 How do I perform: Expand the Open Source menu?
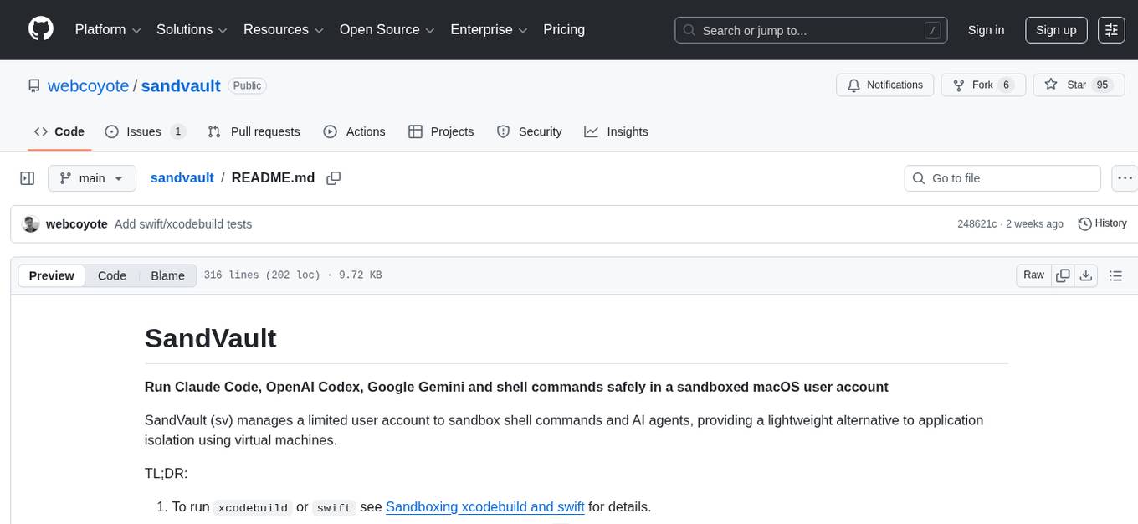coord(386,30)
